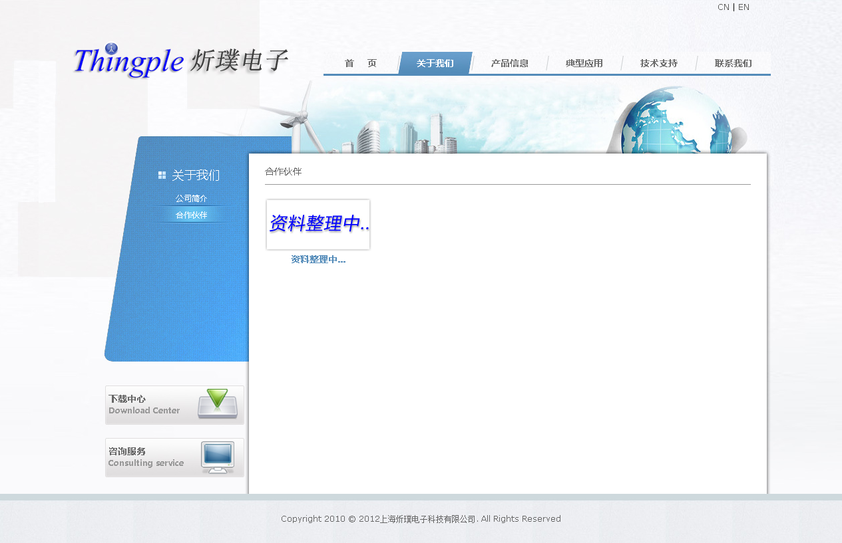
Task: Click the 资料整理中... caption link
Action: tap(318, 260)
